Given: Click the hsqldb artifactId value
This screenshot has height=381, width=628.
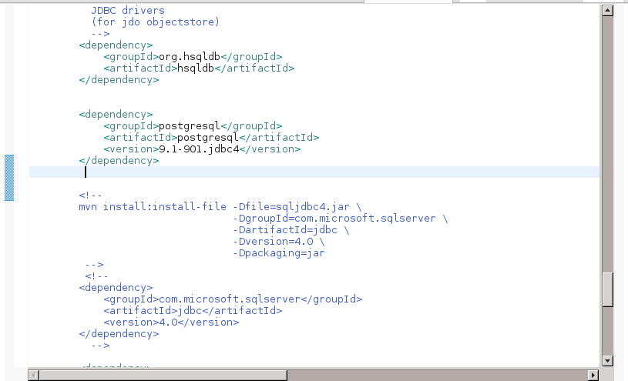Looking at the screenshot, I should pyautogui.click(x=196, y=69).
